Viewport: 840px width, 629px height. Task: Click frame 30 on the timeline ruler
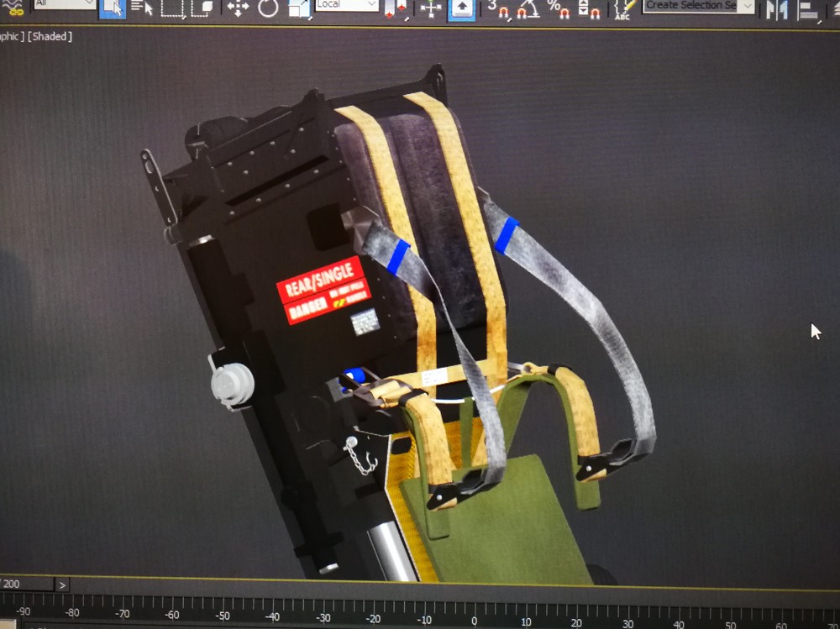tap(627, 624)
